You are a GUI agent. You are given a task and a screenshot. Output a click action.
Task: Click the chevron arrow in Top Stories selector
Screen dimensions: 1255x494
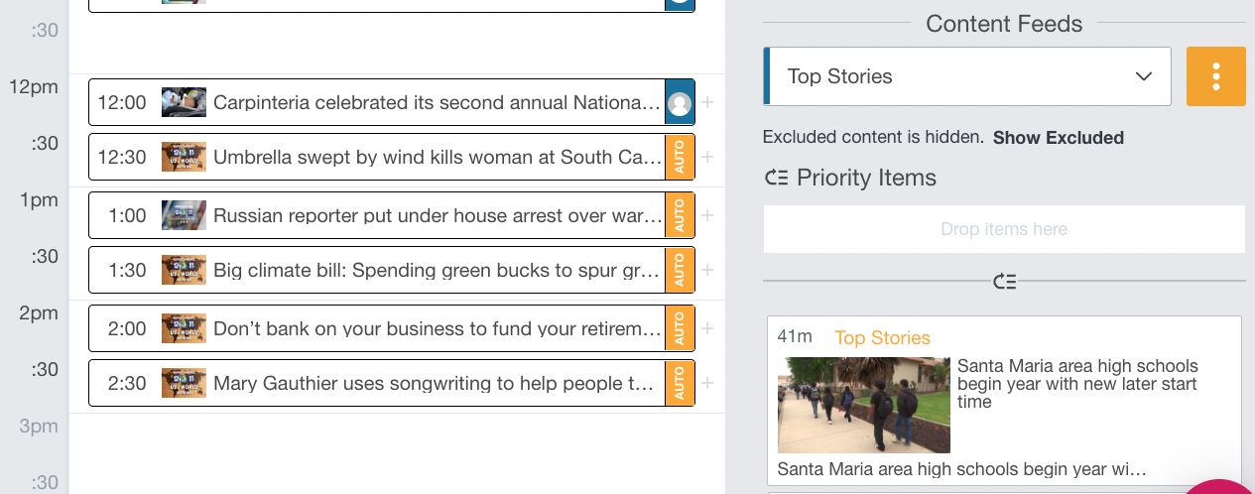(1143, 76)
